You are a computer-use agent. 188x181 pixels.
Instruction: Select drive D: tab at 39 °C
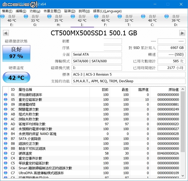pos(176,21)
